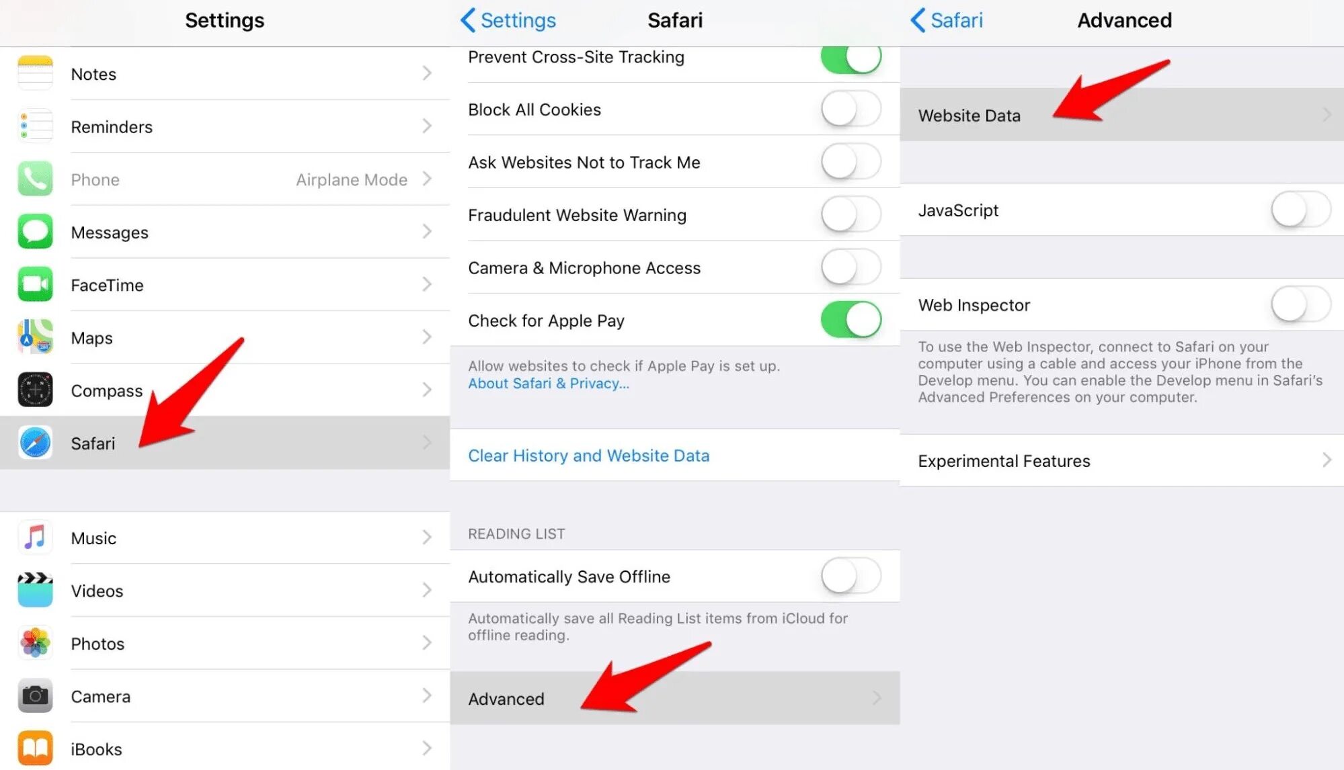Viewport: 1344px width, 770px height.
Task: Click Clear History and Website Data
Action: (588, 455)
